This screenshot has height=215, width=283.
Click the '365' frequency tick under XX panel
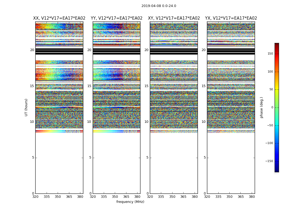point(69,197)
